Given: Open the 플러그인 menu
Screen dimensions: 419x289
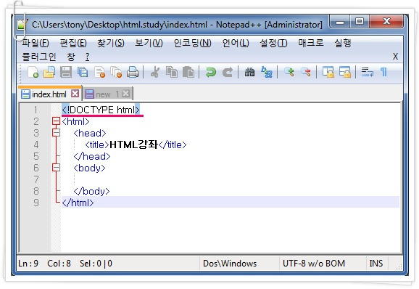Looking at the screenshot, I should 38,57.
